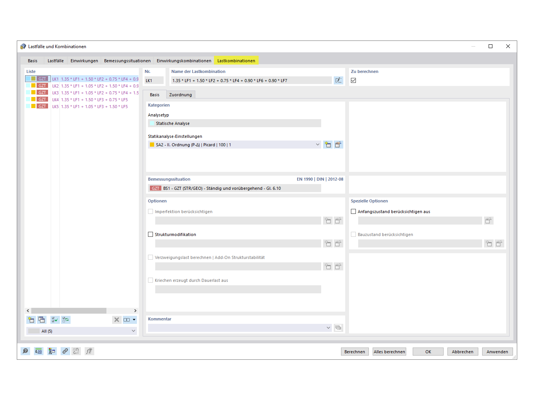Expand the All (5) filter dropdown
The height and width of the screenshot is (401, 534).
tap(133, 331)
